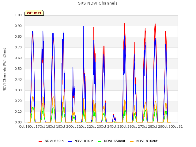This screenshot has height=147, width=196.
Task: Click the SRS NDVI Channels chart title
Action: 98,3
